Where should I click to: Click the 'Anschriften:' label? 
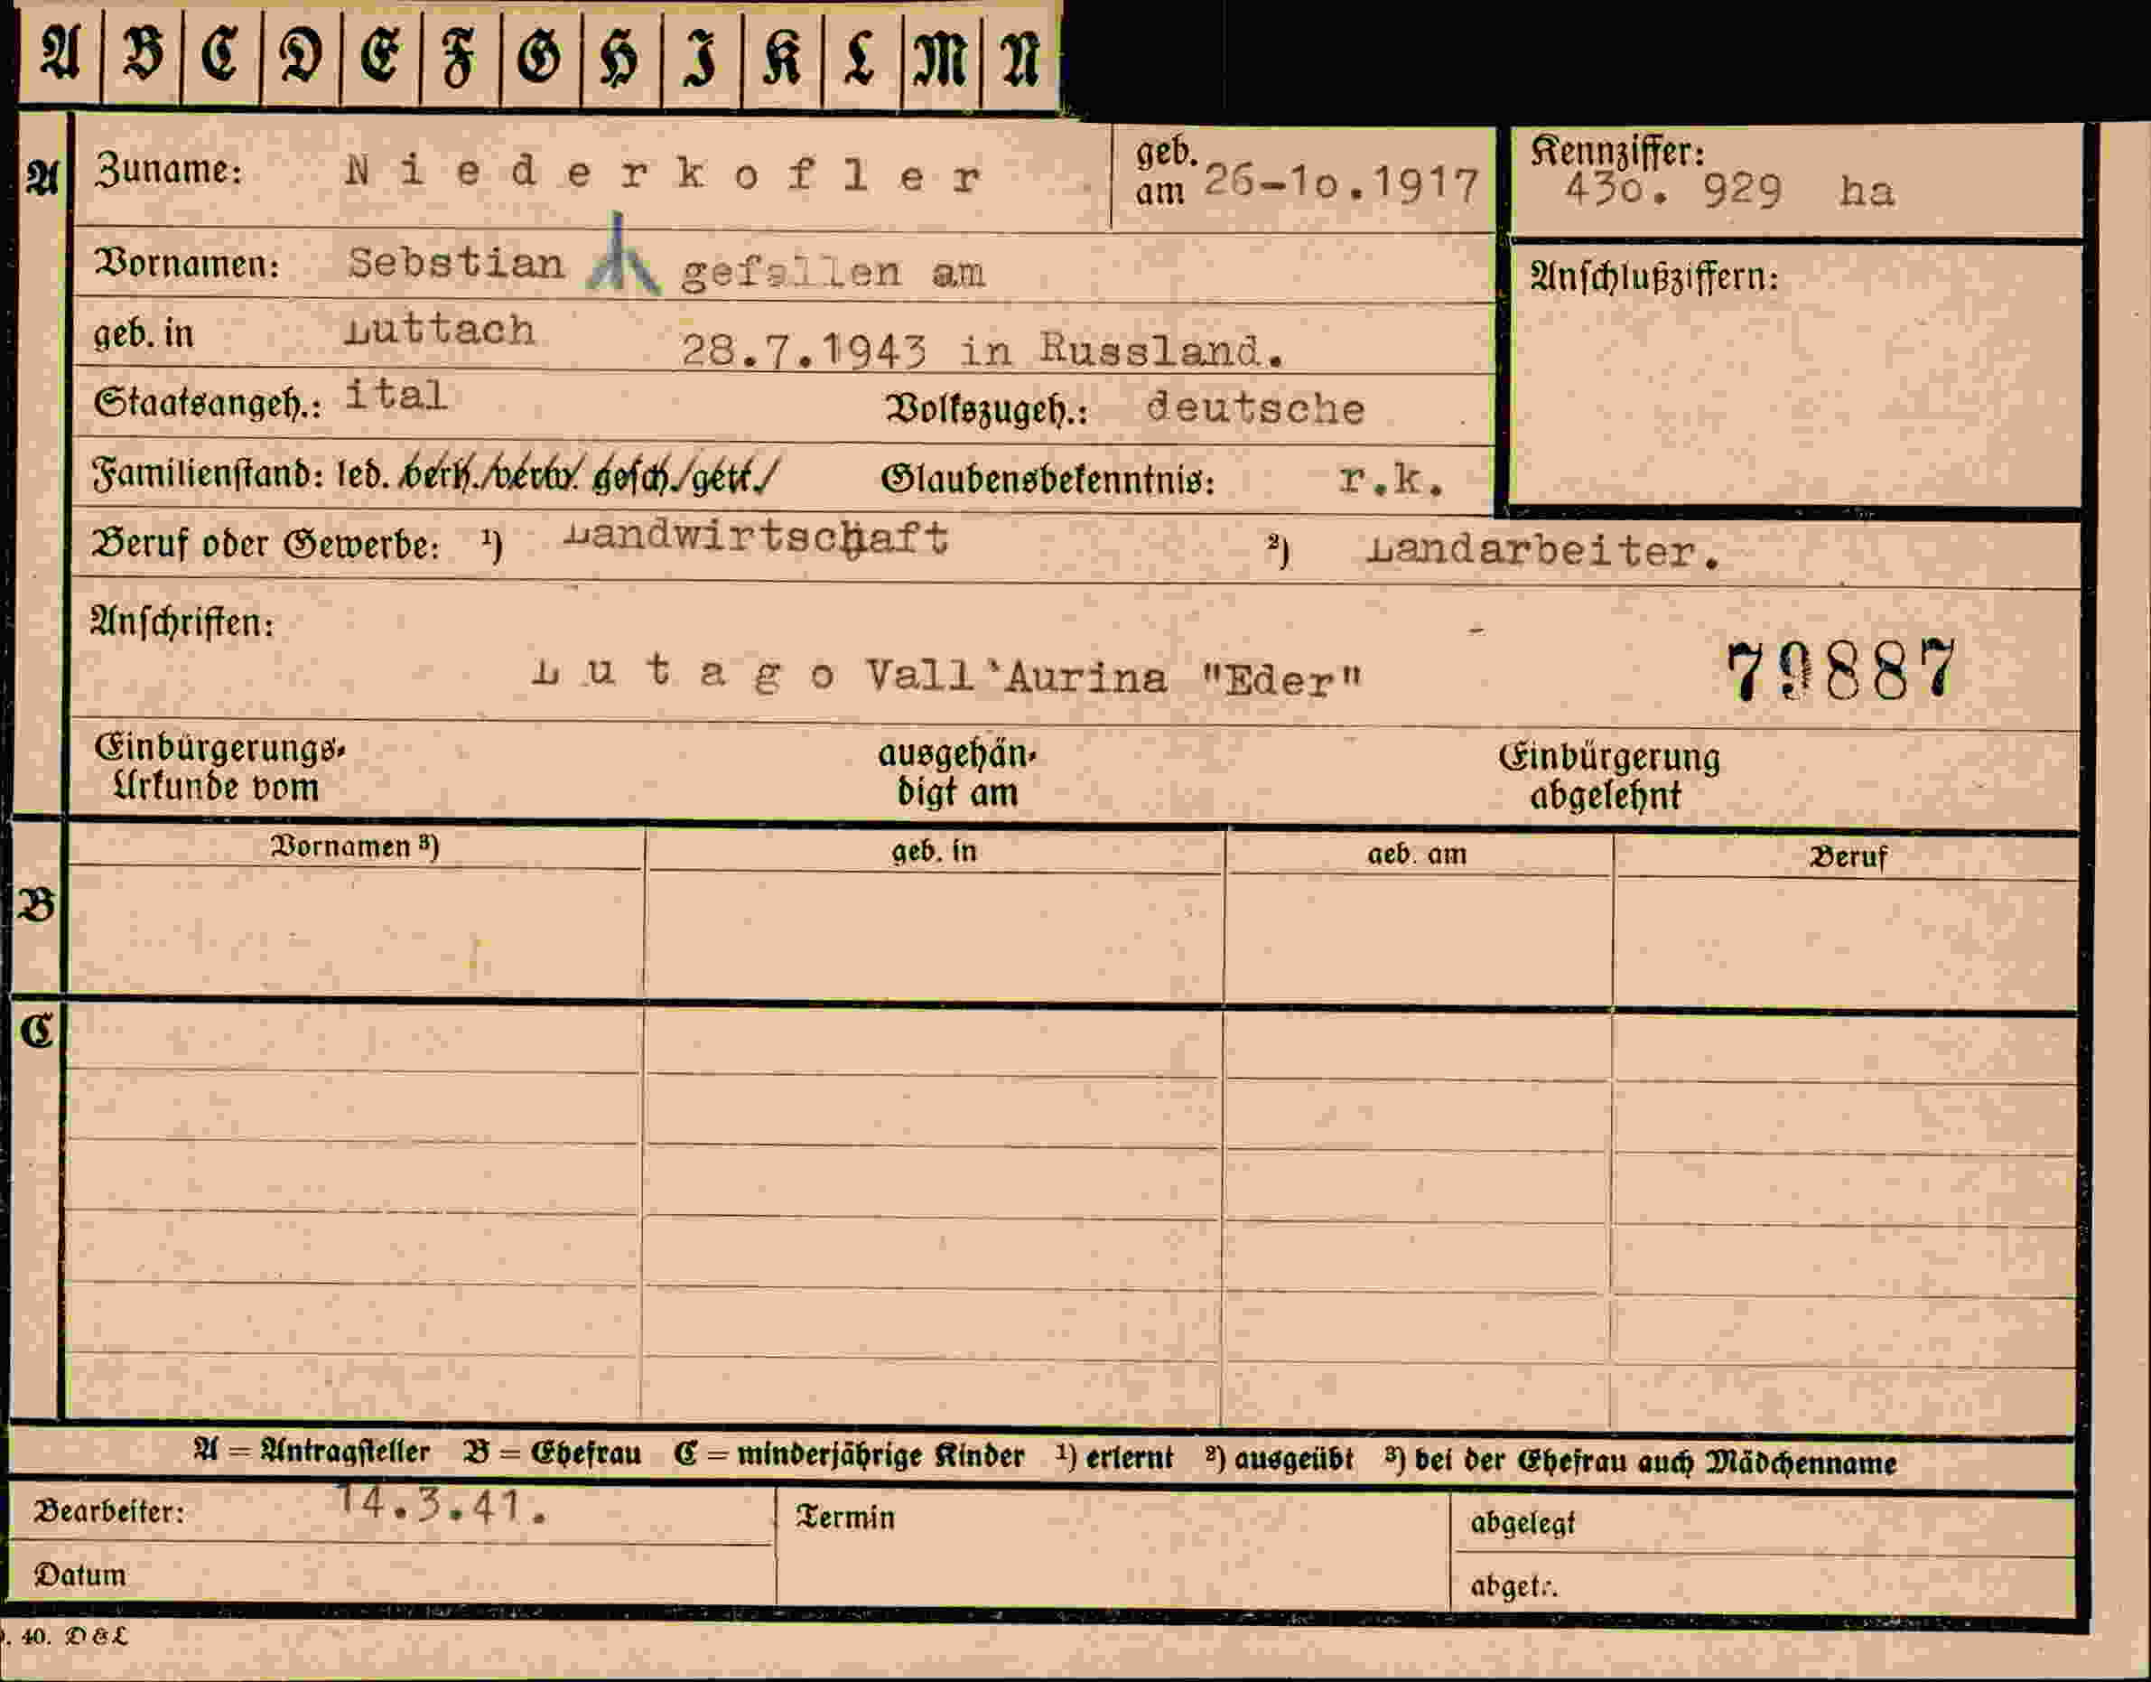182,622
